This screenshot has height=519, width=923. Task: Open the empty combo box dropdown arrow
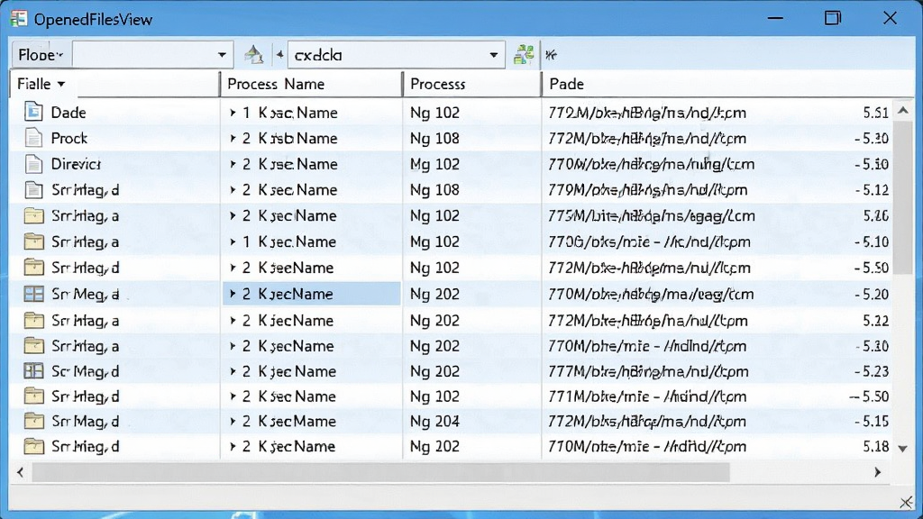coord(222,55)
